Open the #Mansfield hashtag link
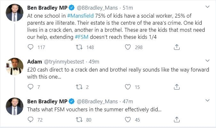The width and height of the screenshot is (216, 128). pyautogui.click(x=80, y=16)
